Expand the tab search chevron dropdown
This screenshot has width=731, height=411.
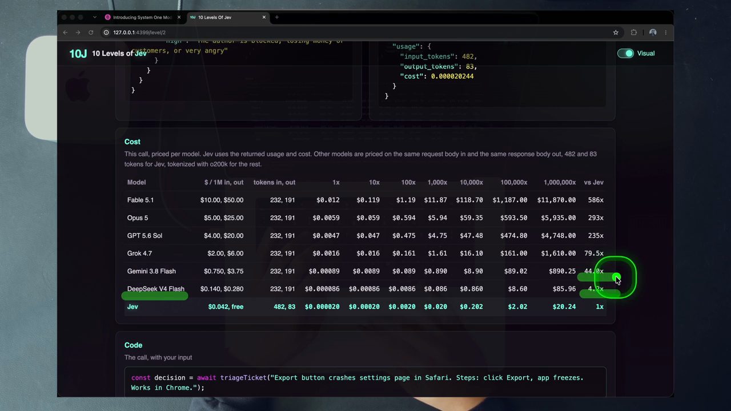point(95,17)
